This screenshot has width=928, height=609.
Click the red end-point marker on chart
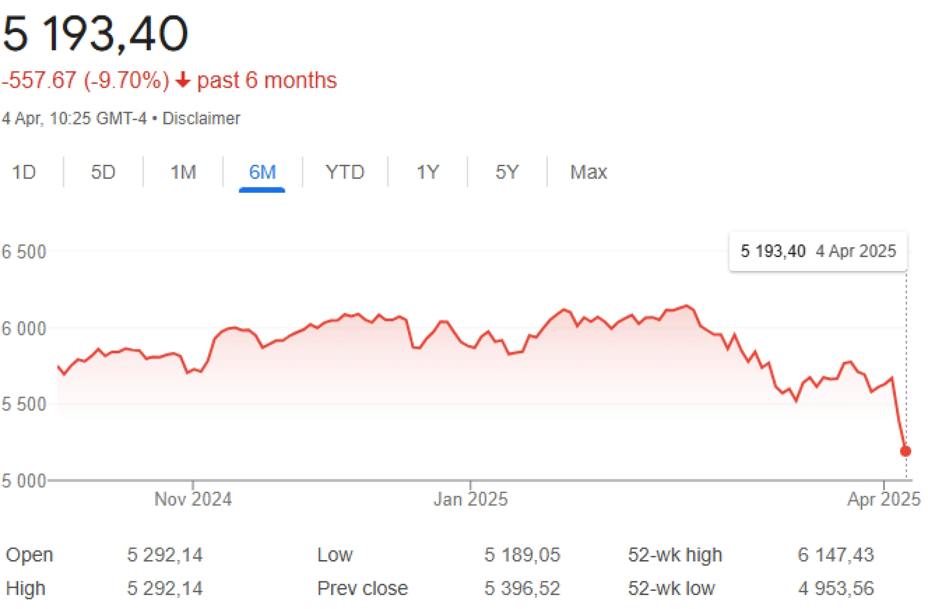coord(905,451)
